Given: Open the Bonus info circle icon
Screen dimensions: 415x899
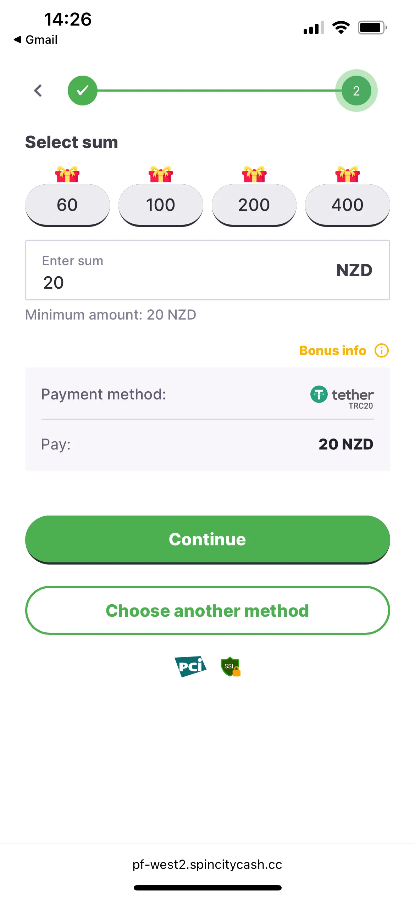Looking at the screenshot, I should tap(382, 350).
